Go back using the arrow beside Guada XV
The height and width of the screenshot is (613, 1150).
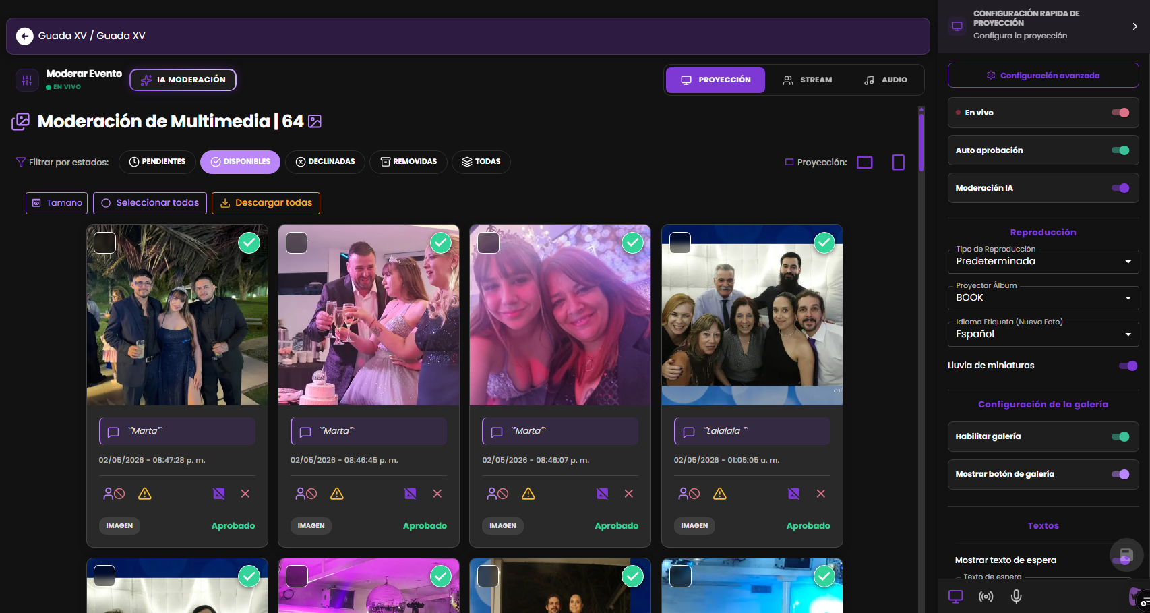25,36
